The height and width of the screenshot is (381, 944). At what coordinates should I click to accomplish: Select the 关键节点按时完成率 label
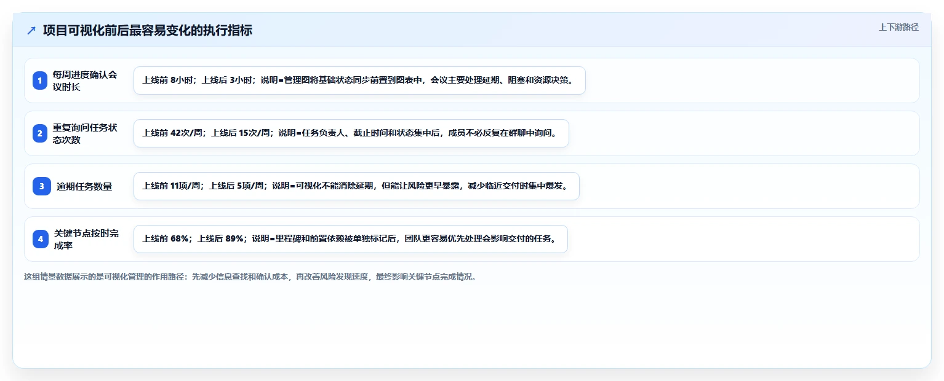(86, 239)
